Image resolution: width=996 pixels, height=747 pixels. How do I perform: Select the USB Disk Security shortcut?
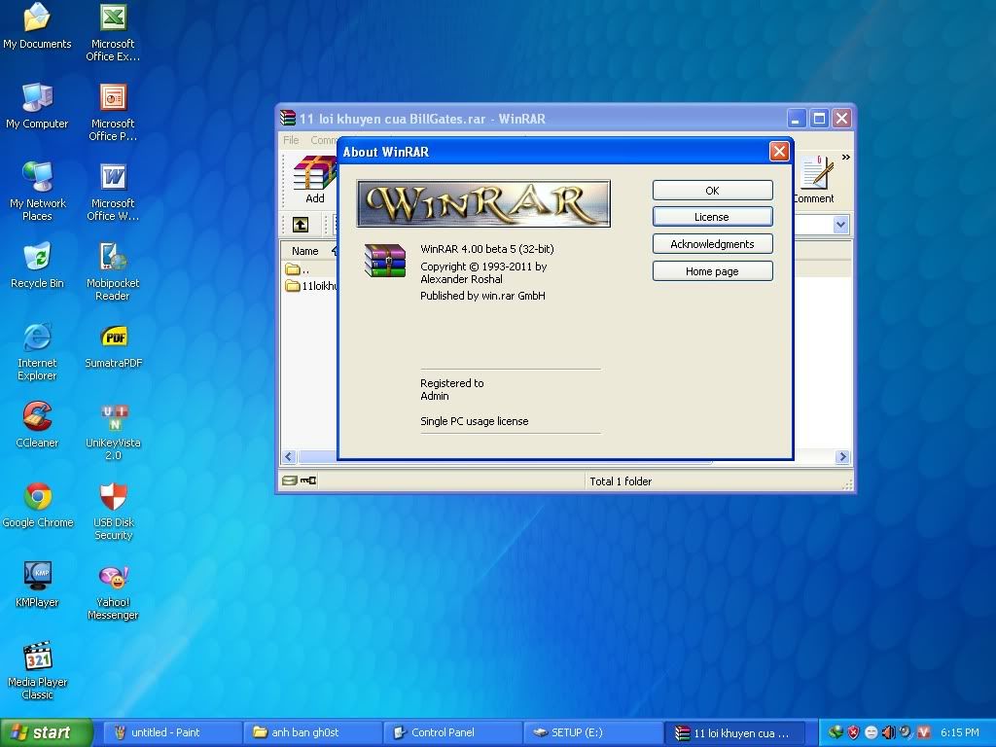point(113,512)
